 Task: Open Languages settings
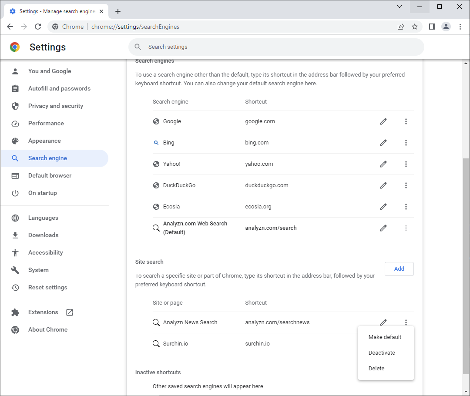tap(54, 218)
